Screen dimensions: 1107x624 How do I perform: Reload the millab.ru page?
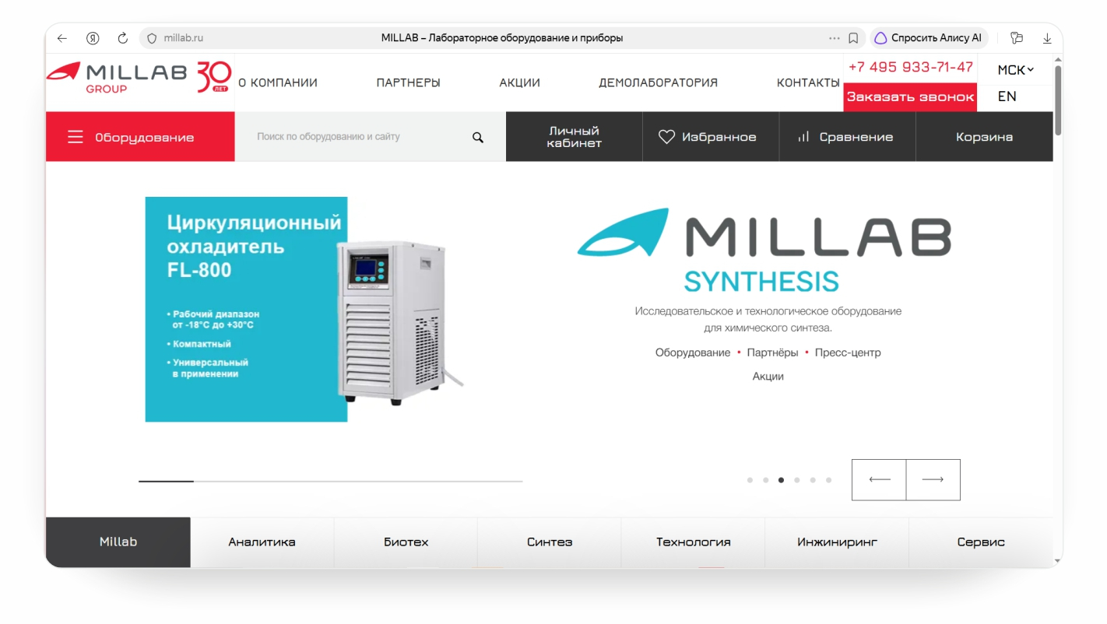coord(122,38)
